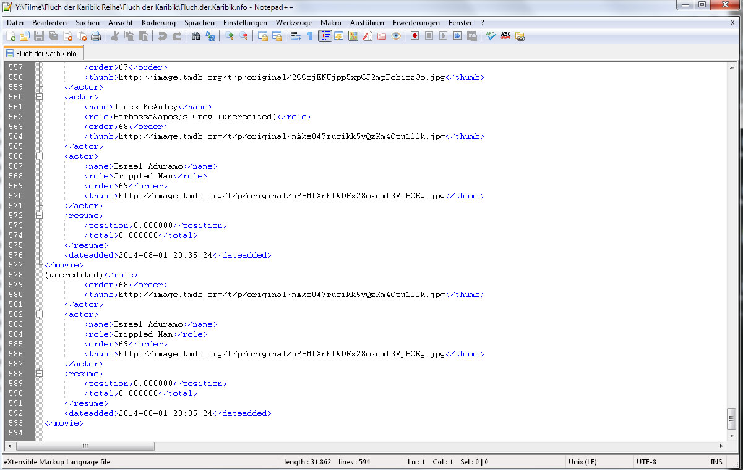743x470 pixels.
Task: Run macro multiple times icon
Action: 457,36
